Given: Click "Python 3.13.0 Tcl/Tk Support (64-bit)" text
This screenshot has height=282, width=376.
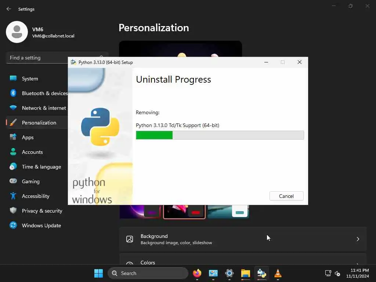Looking at the screenshot, I should (177, 126).
